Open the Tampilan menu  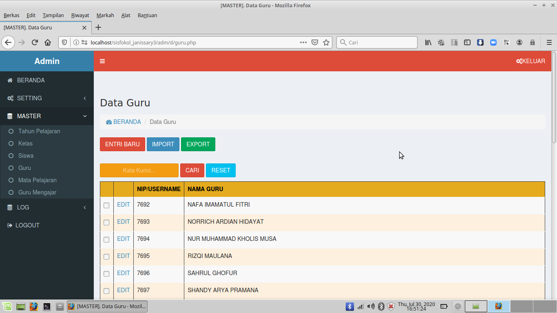click(x=53, y=15)
